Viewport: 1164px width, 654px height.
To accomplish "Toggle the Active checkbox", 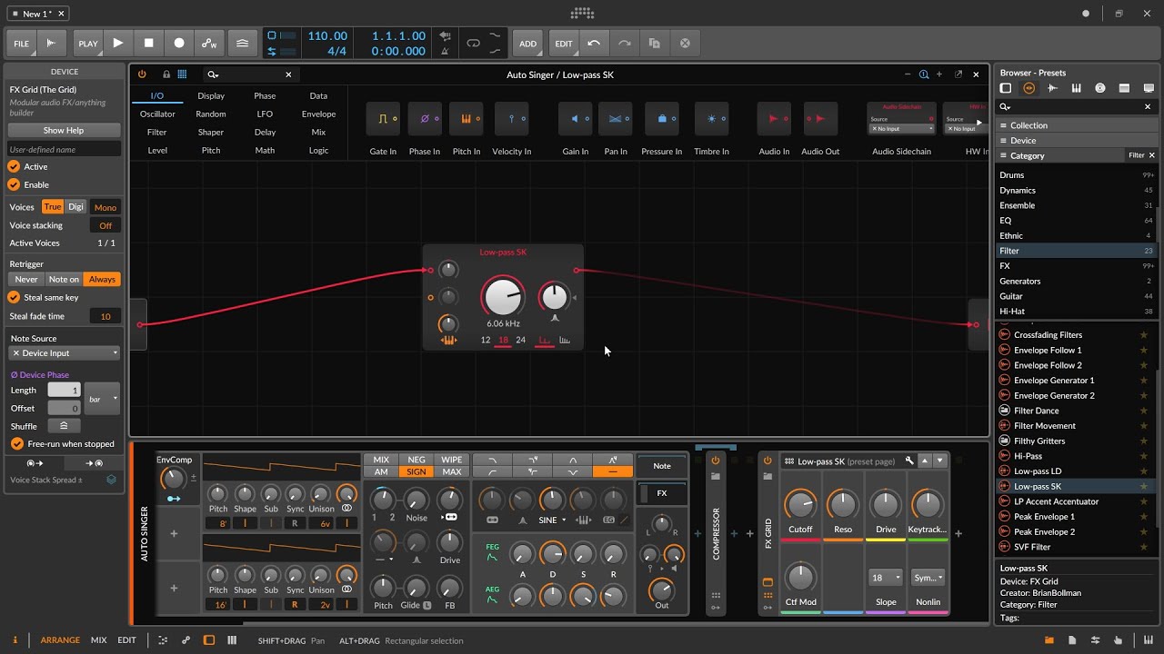I will 14,166.
